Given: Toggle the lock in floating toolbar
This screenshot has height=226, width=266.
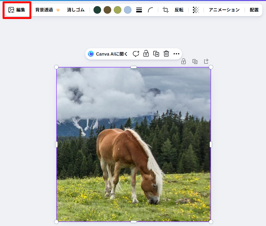Looking at the screenshot, I should pyautogui.click(x=146, y=54).
